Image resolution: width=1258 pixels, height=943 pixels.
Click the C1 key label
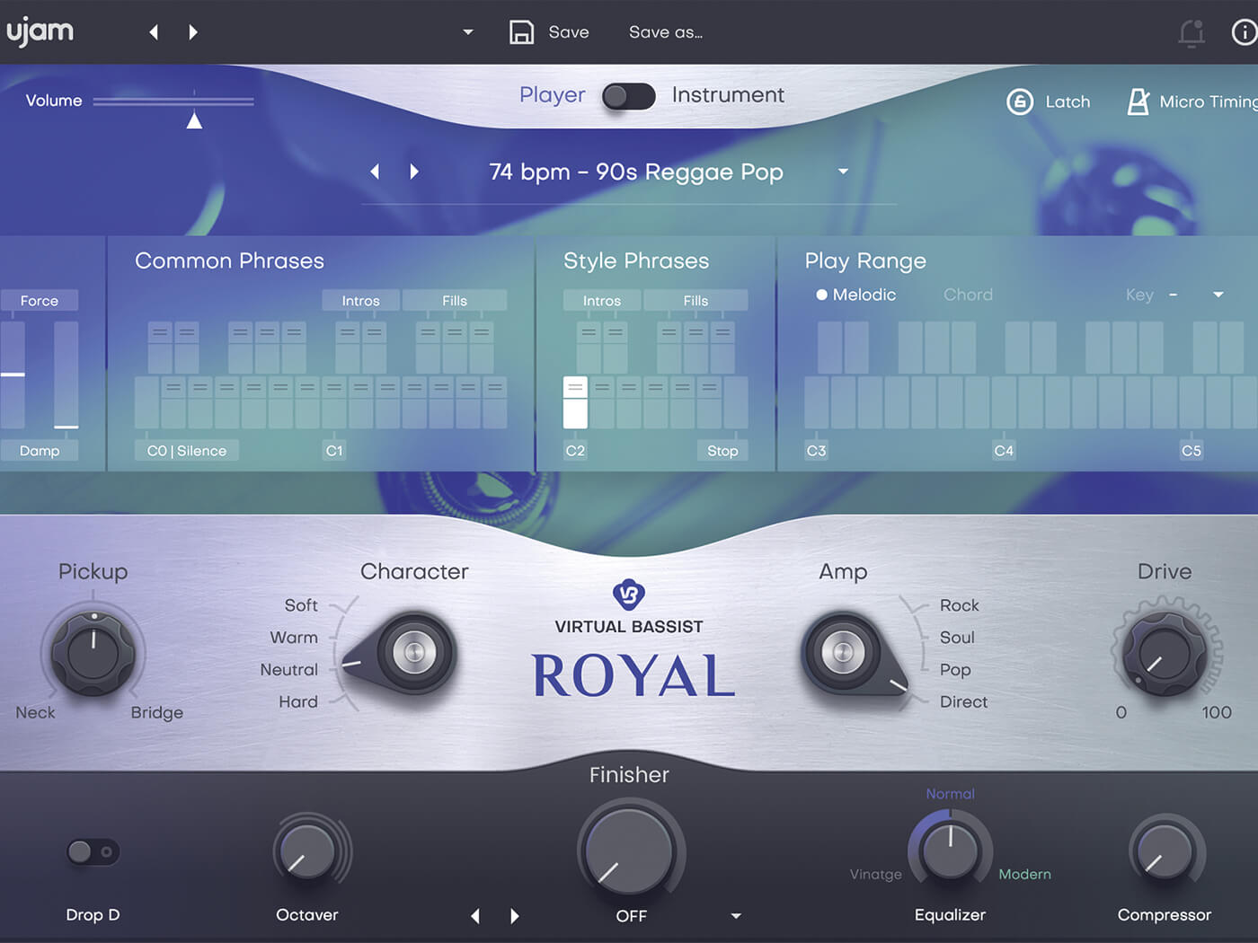click(x=334, y=451)
